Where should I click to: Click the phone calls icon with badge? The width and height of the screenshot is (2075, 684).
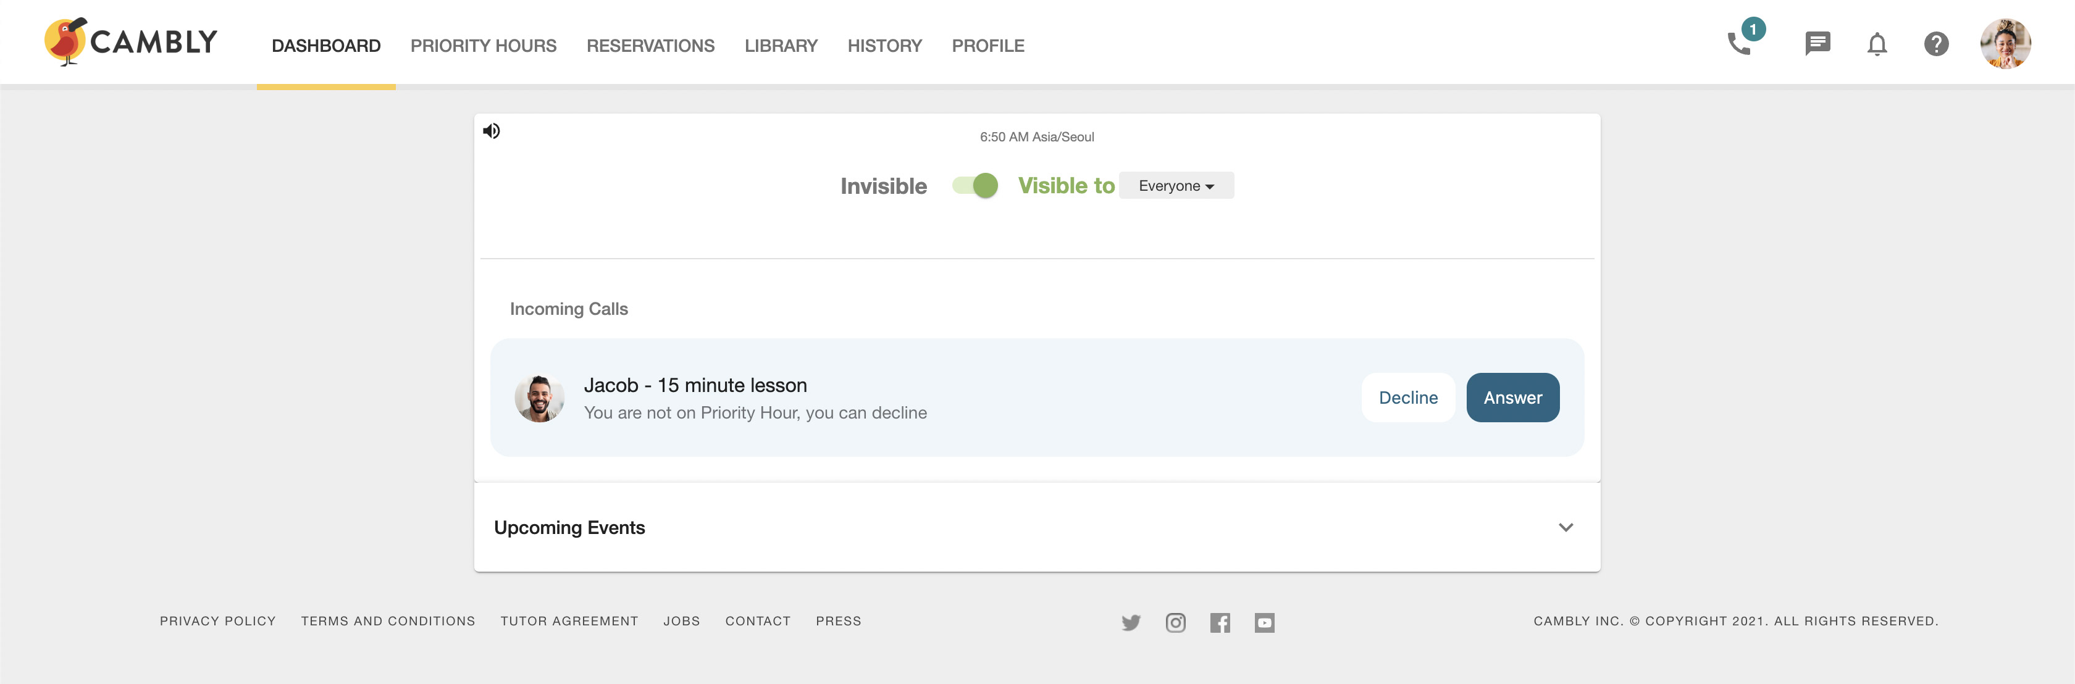point(1740,43)
